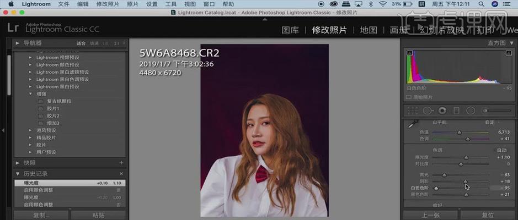This screenshot has width=518, height=220.
Task: Set navigator zoom to 填满
Action: [94, 43]
